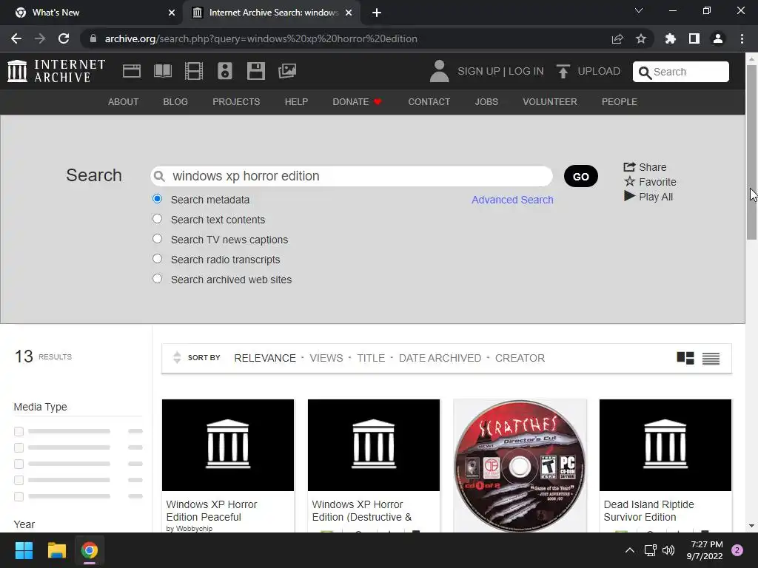The width and height of the screenshot is (758, 568).
Task: Open Chrome profile icon
Action: coord(718,38)
